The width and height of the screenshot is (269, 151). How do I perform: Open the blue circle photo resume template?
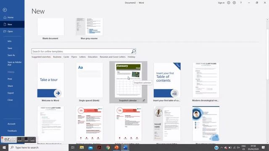(206, 124)
